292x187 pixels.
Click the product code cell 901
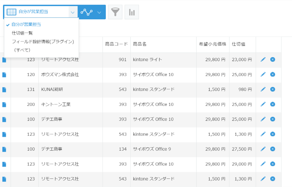[123, 60]
